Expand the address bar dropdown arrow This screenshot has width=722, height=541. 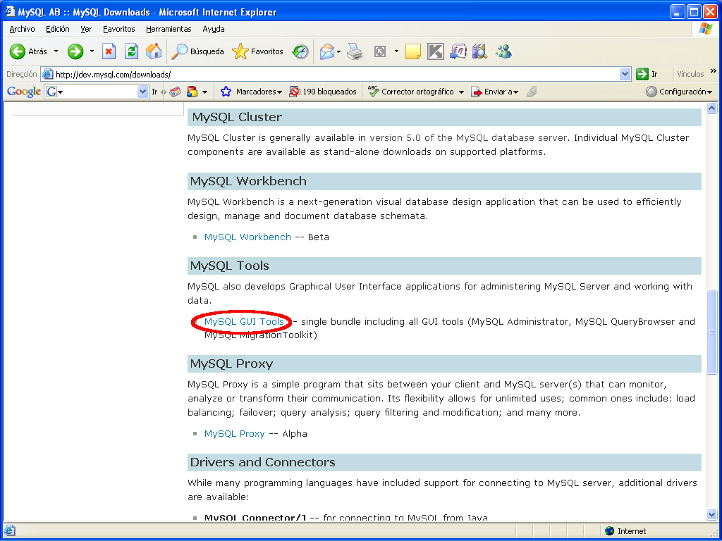[x=625, y=74]
